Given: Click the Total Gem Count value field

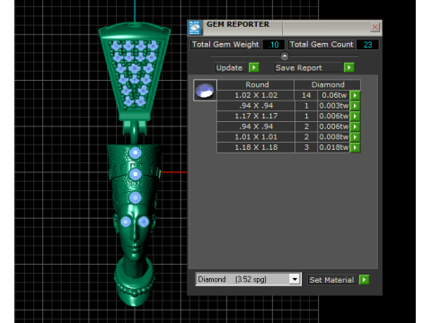Looking at the screenshot, I should 367,45.
